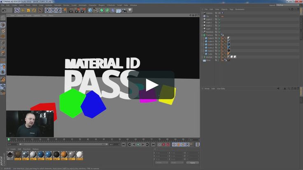The width and height of the screenshot is (303, 170).
Task: Toggle the Z axis lock
Action: coord(58,10)
